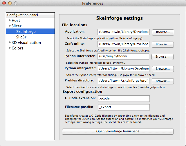
Task: Expand the Host tree node
Action: coord(10,20)
